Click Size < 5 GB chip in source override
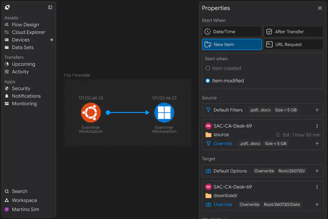The image size is (328, 219). (276, 143)
